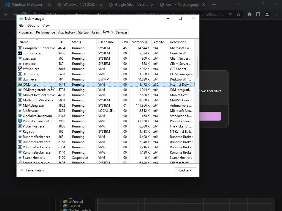
Task: Open a new browser tab with plus
Action: pos(214,5)
